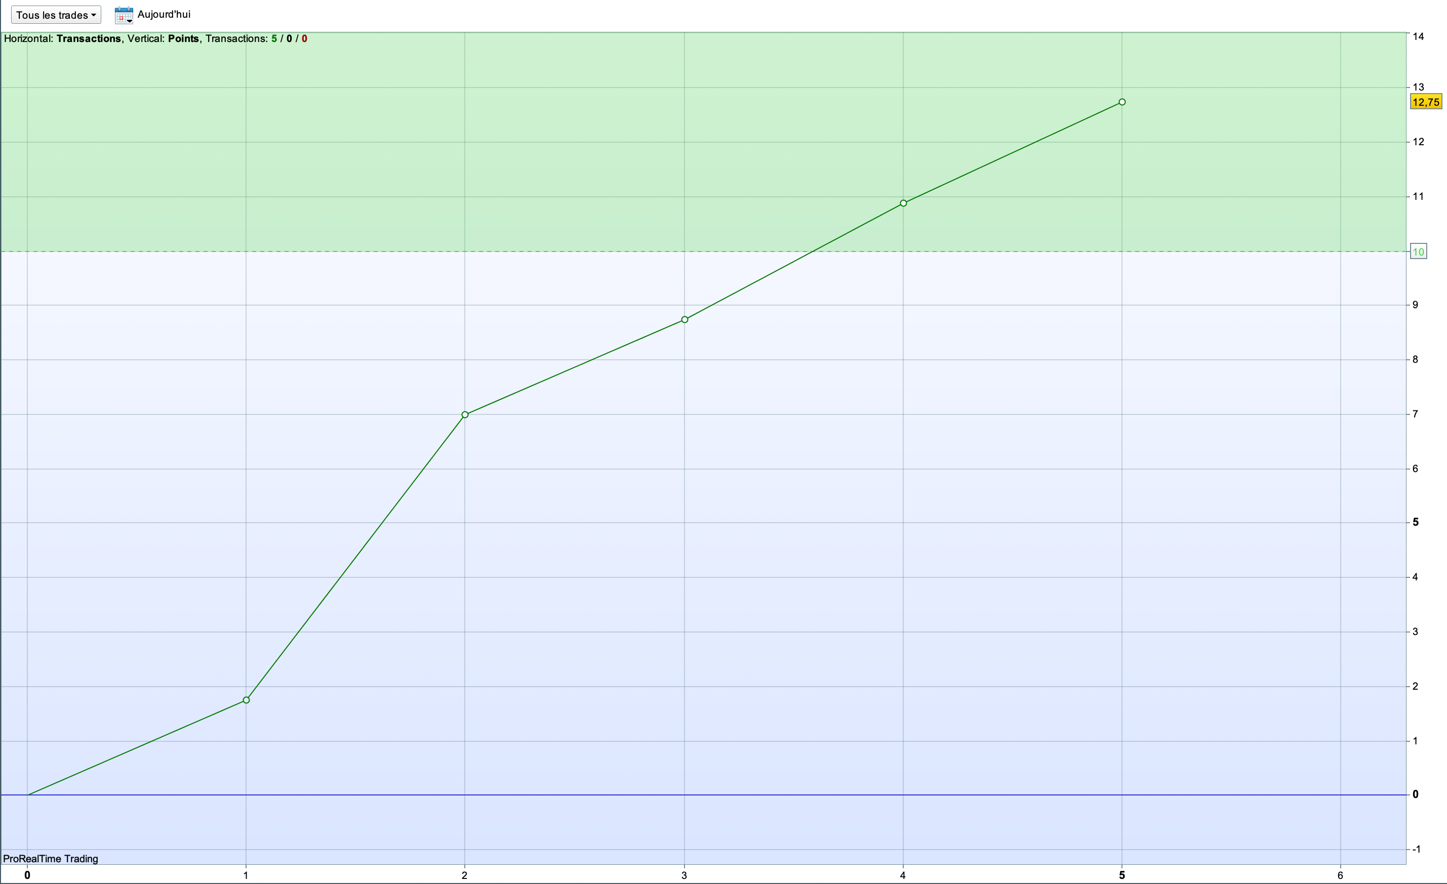The height and width of the screenshot is (884, 1447).
Task: Select the yellow 12,75 value label
Action: coord(1425,102)
